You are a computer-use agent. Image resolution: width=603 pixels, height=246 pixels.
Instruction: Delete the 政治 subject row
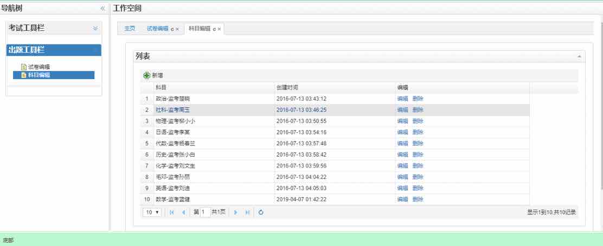[418, 99]
